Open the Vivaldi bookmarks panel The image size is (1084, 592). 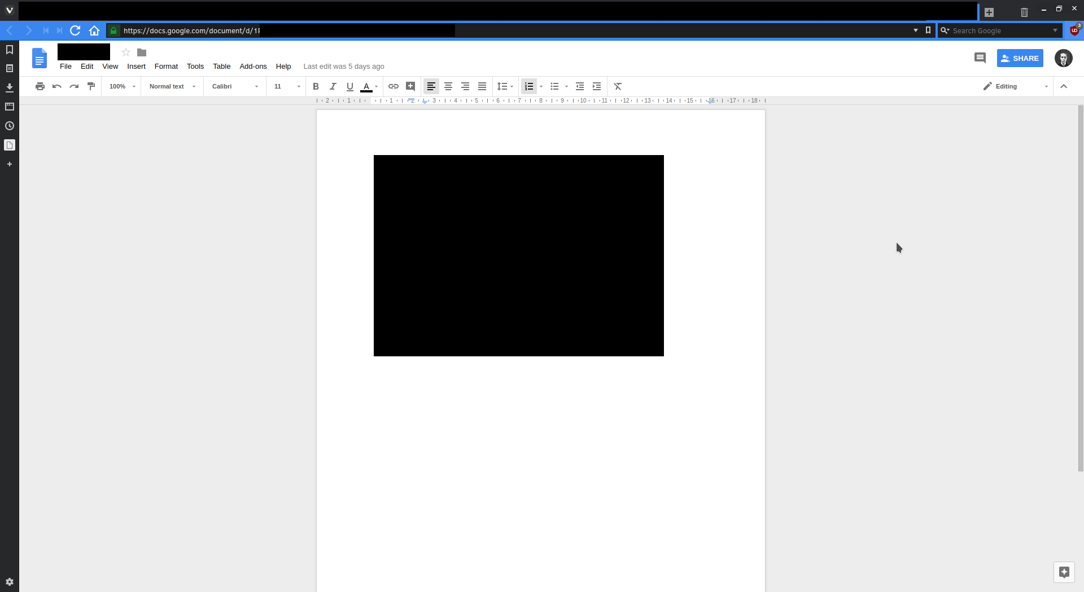pyautogui.click(x=10, y=50)
